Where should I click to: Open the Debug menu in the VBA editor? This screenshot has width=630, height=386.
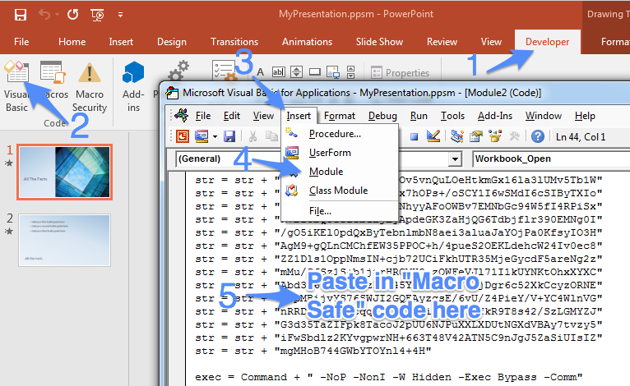point(382,116)
